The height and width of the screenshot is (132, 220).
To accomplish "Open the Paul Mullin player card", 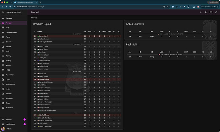I will tap(170, 50).
